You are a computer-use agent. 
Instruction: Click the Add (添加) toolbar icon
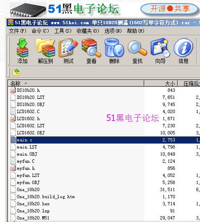22,48
